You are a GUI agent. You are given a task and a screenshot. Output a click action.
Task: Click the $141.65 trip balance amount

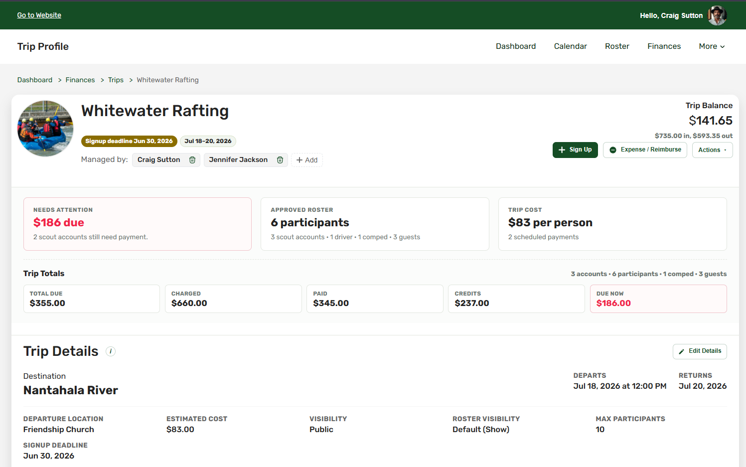click(711, 121)
